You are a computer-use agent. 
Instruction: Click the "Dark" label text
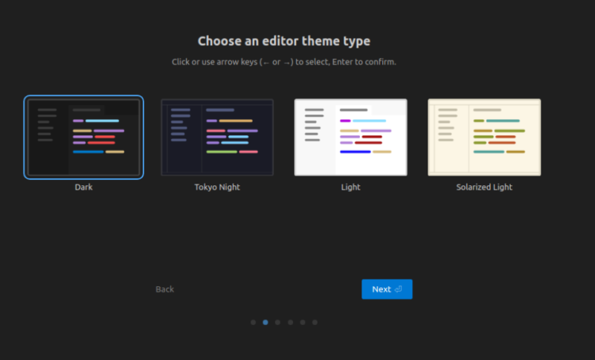pyautogui.click(x=83, y=187)
